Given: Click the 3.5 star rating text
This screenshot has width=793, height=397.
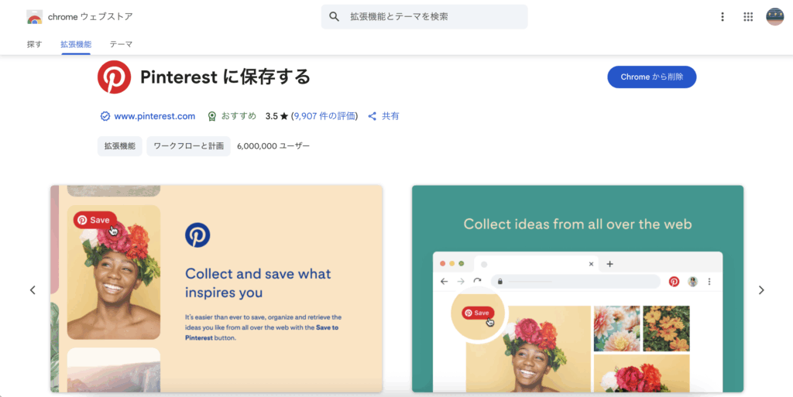Looking at the screenshot, I should [276, 116].
